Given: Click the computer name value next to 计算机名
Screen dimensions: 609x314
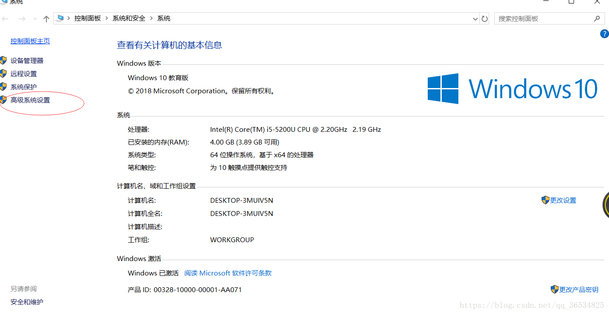Looking at the screenshot, I should pos(242,201).
